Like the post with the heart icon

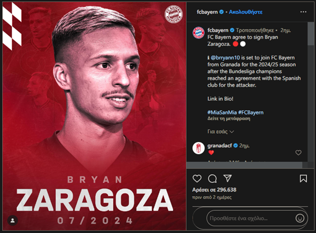click(x=197, y=178)
